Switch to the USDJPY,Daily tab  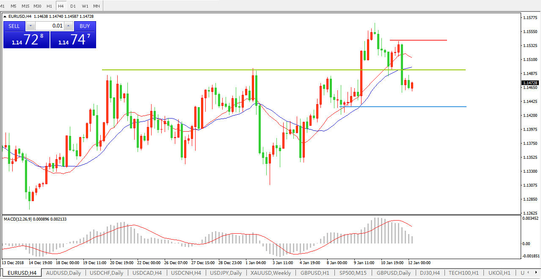[226, 273]
